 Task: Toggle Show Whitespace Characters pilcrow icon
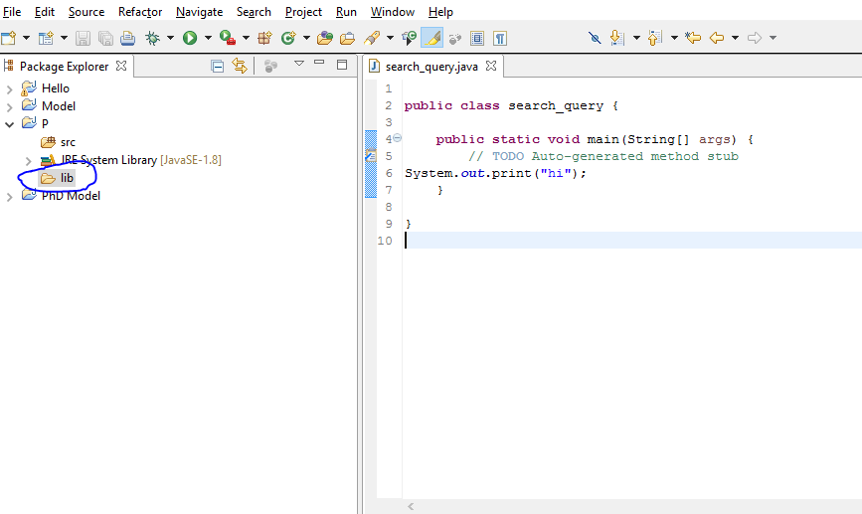[x=500, y=38]
